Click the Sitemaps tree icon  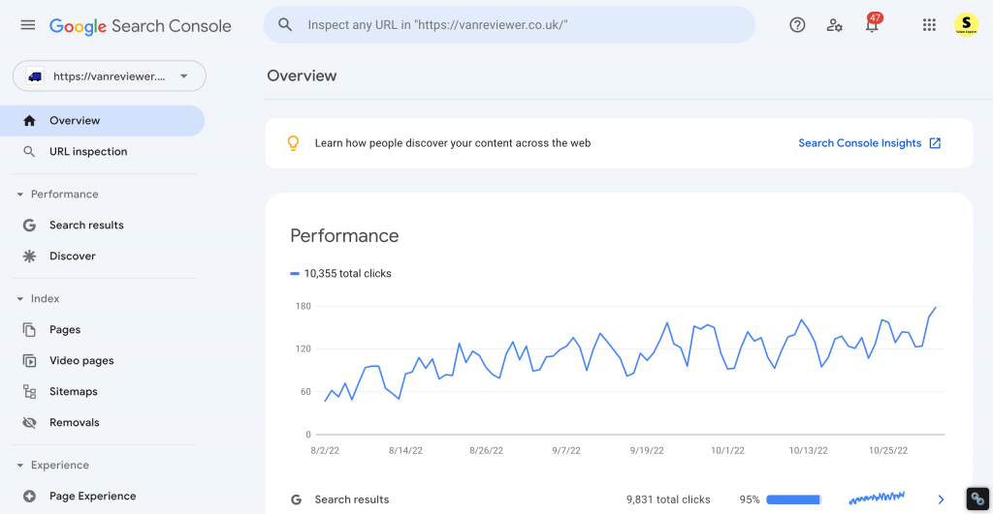click(x=29, y=391)
